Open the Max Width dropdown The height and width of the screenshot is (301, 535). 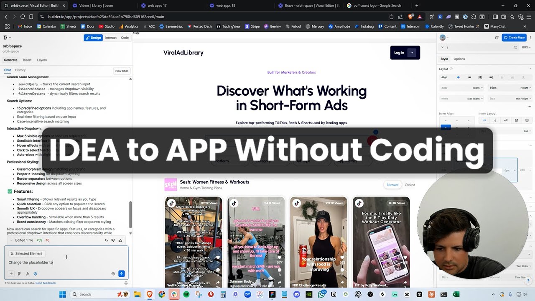pyautogui.click(x=475, y=99)
